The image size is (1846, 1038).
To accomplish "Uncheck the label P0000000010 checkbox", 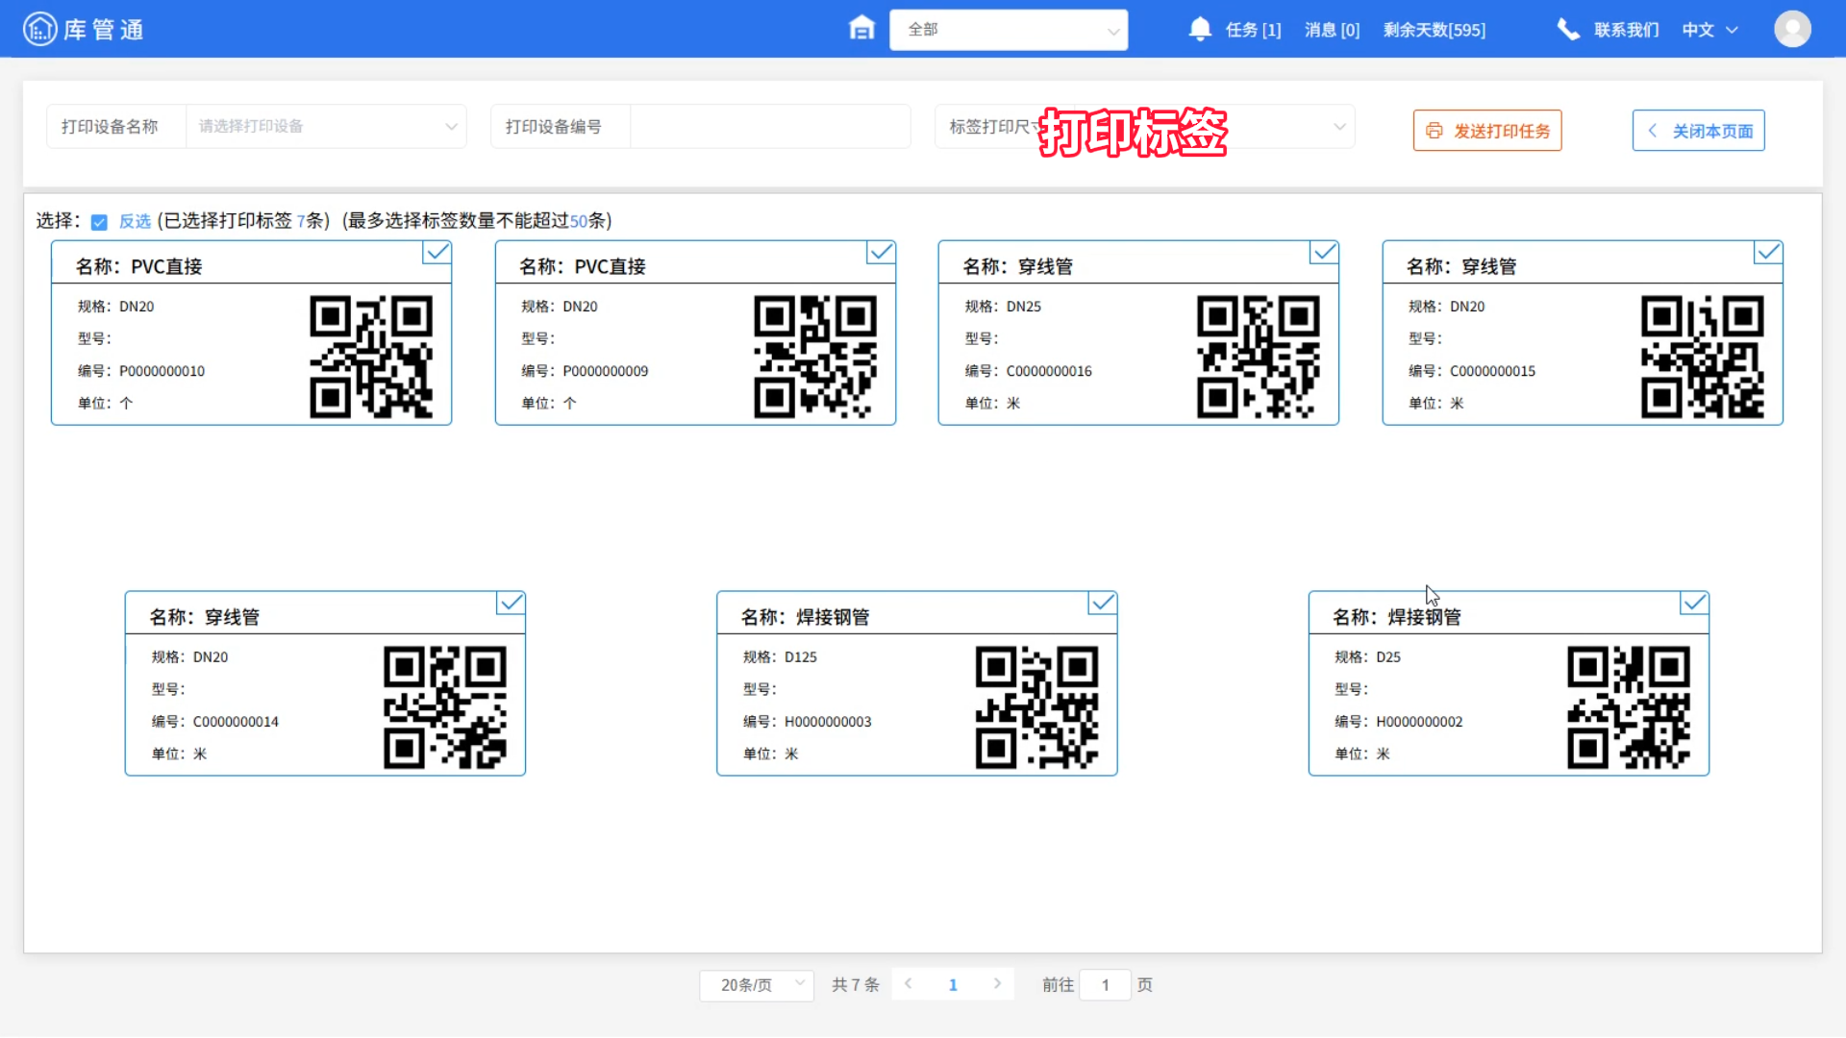I will pos(437,252).
